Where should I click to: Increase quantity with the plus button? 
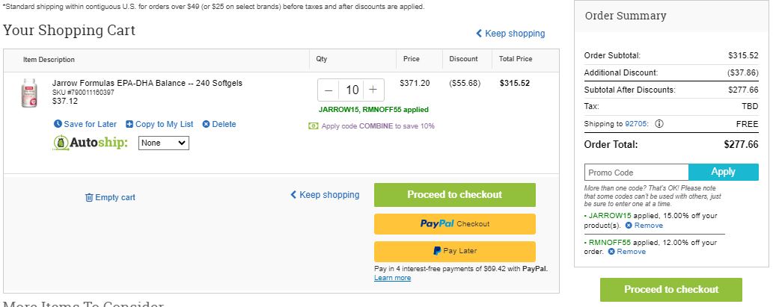(373, 90)
